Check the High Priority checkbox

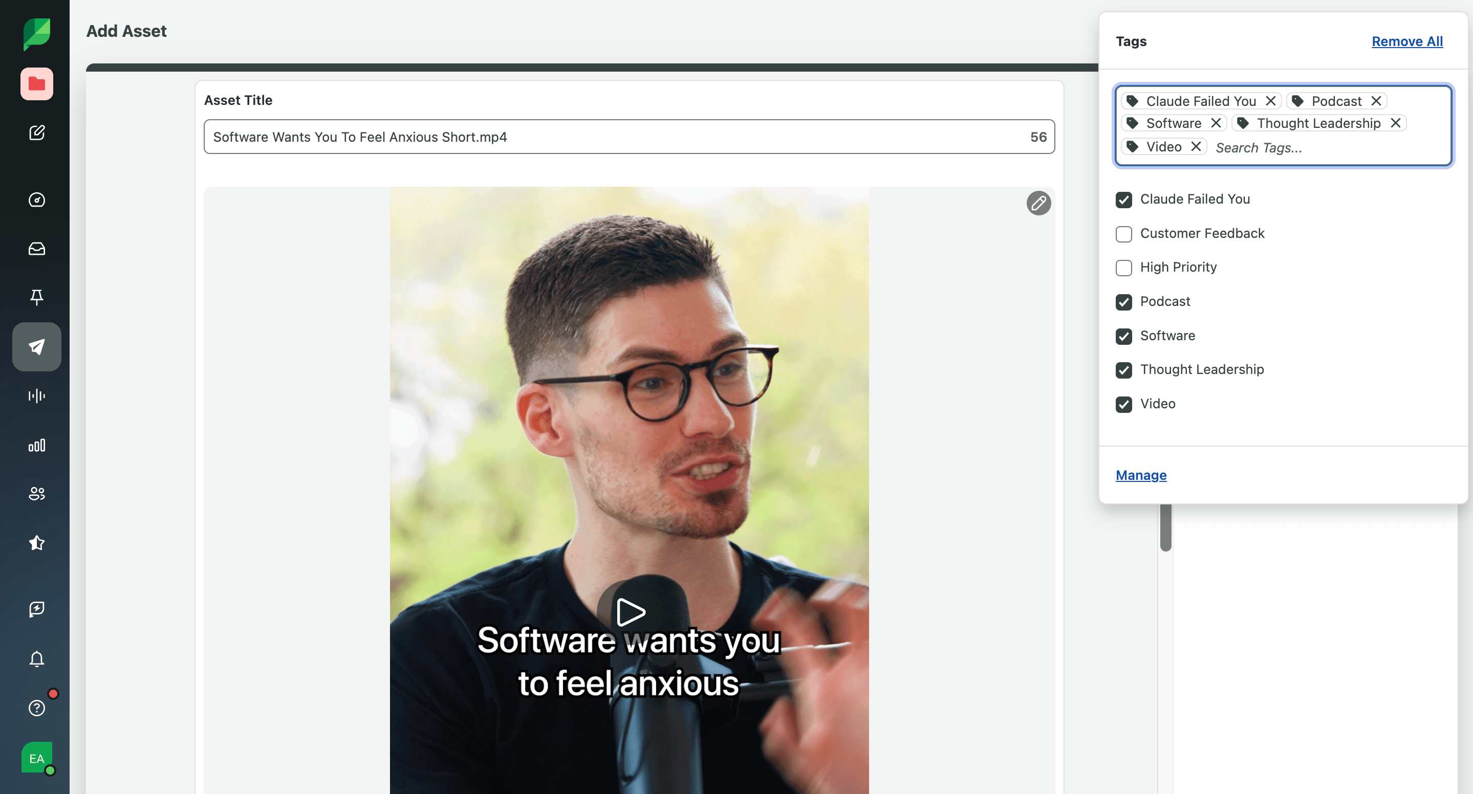click(1123, 268)
